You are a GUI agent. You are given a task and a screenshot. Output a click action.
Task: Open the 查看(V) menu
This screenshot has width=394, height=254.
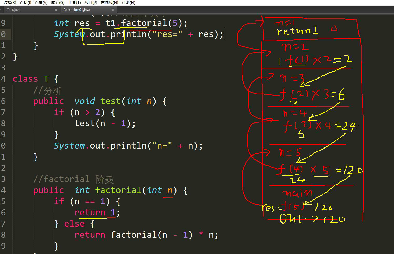tap(41, 3)
